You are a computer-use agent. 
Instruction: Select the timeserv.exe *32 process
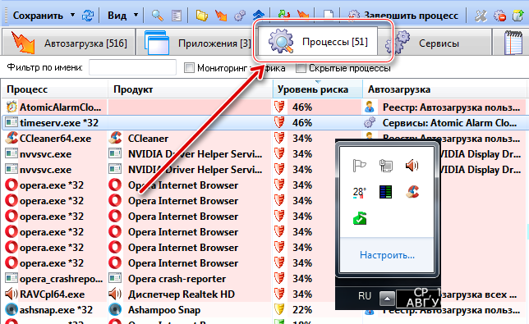coord(264,122)
